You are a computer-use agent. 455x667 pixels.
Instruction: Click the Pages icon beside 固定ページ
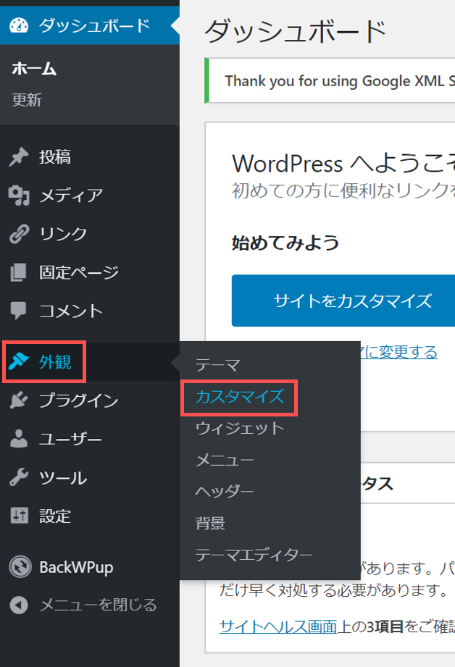click(19, 273)
